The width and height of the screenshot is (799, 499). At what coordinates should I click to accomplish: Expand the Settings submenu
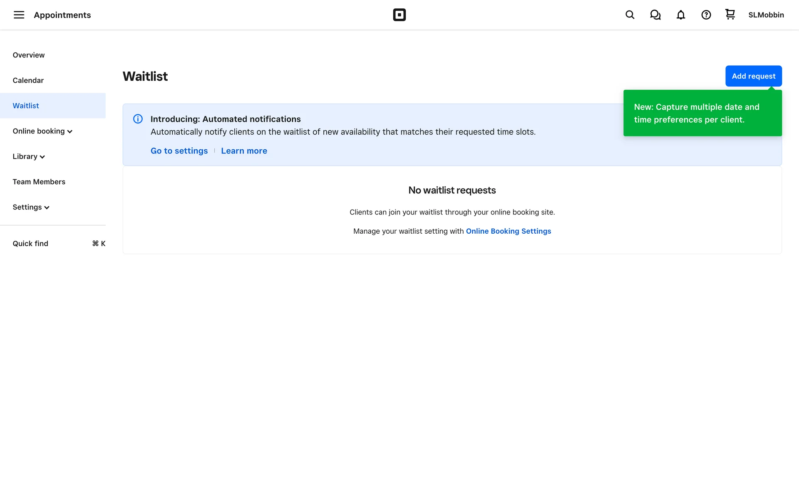coord(31,207)
